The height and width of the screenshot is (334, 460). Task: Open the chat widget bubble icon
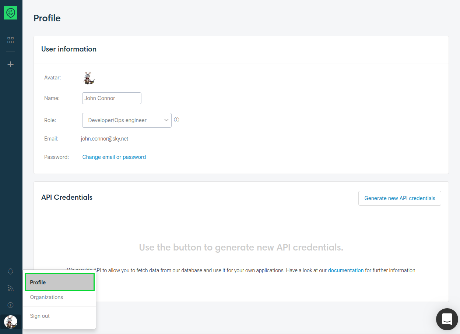(447, 319)
